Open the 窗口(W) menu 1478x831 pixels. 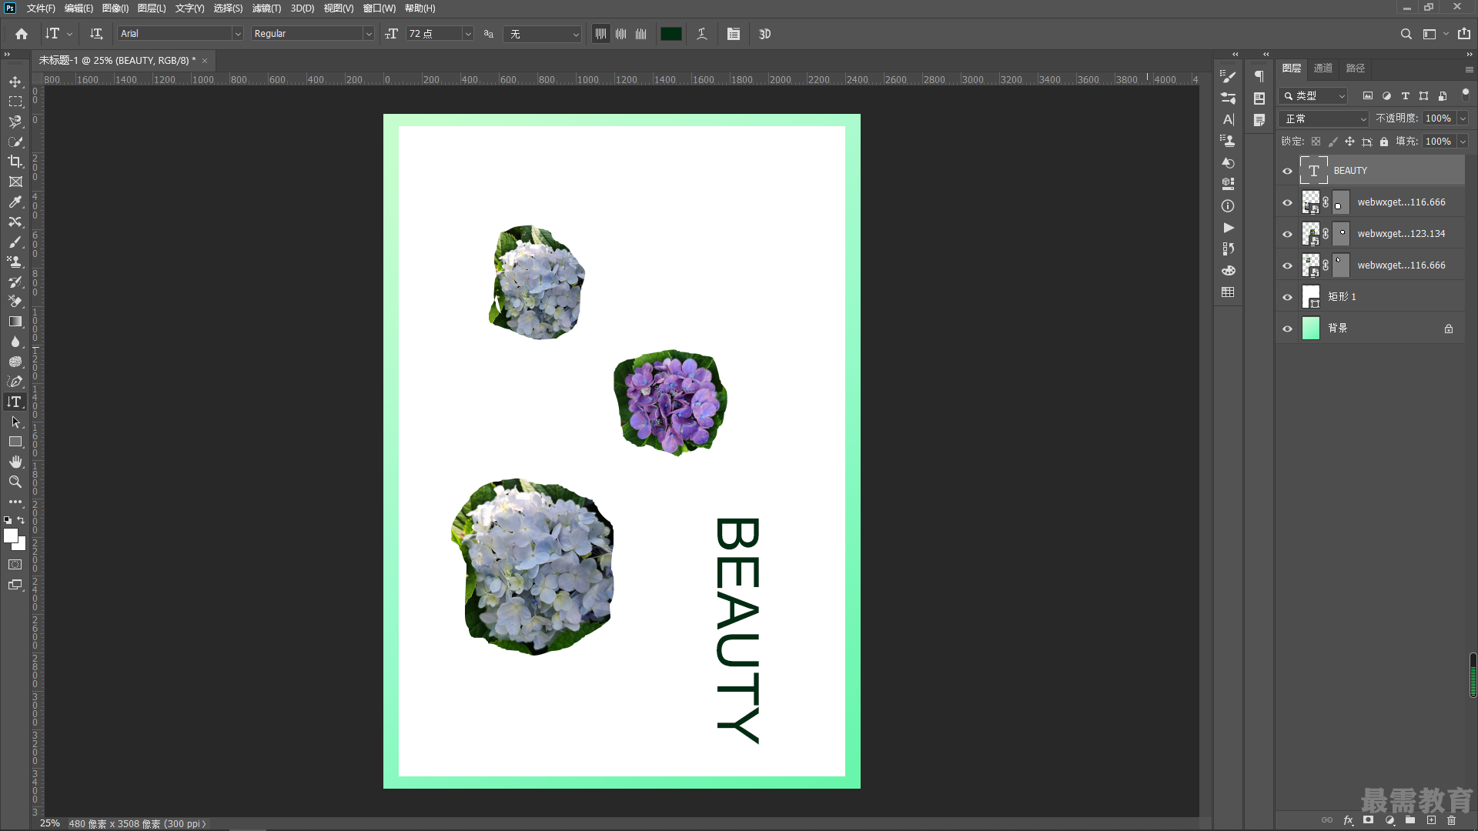tap(380, 8)
